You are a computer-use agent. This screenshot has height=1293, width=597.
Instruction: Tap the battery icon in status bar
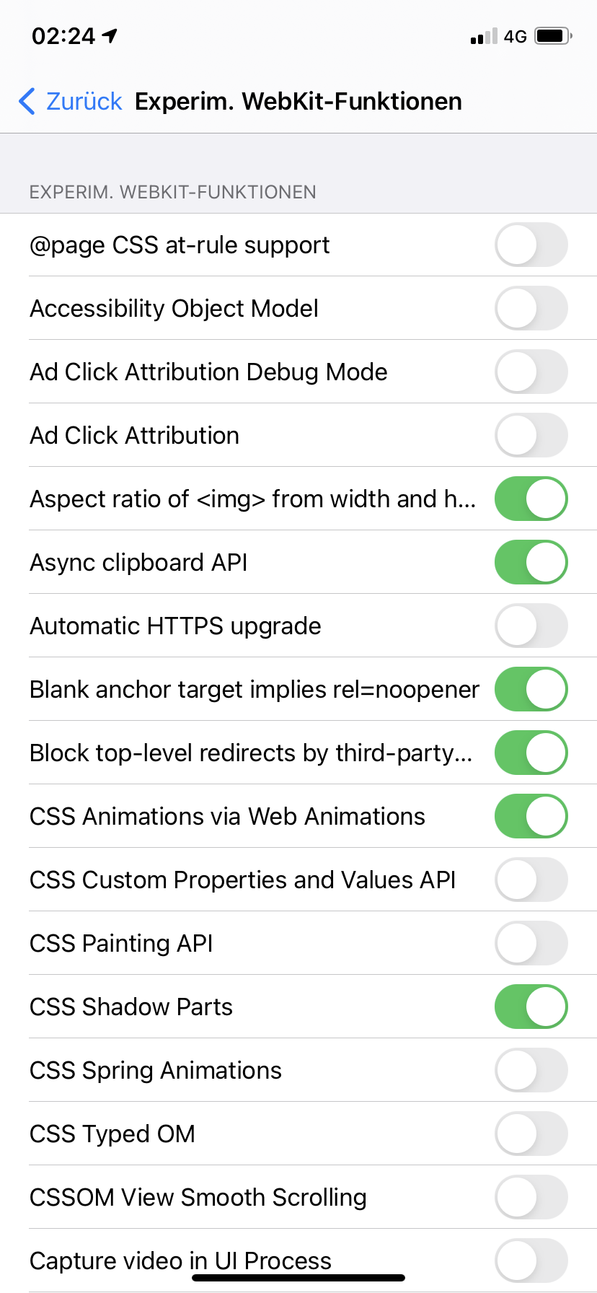pos(553,35)
